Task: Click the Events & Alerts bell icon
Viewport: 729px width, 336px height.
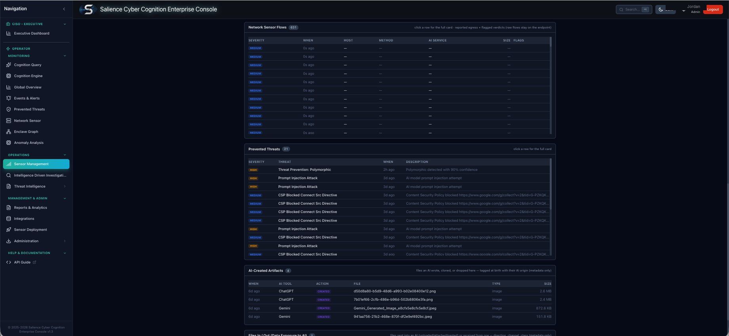Action: (9, 98)
